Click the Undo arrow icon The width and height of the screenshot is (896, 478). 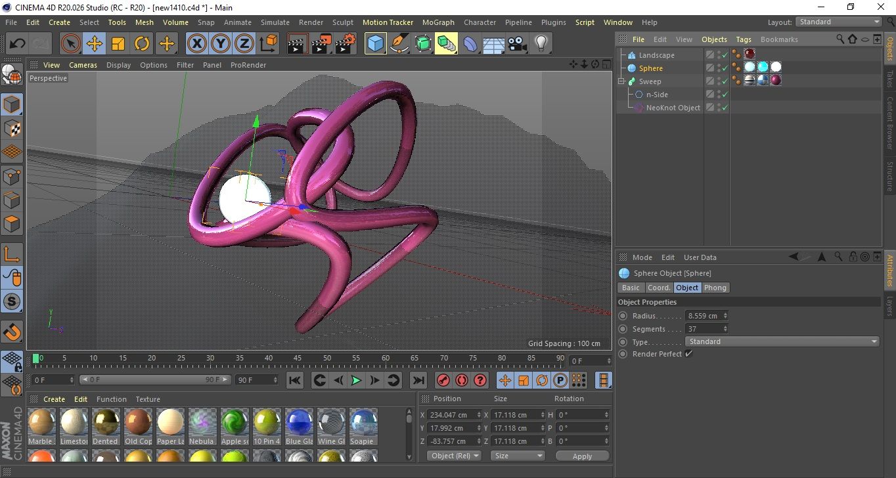pos(18,44)
